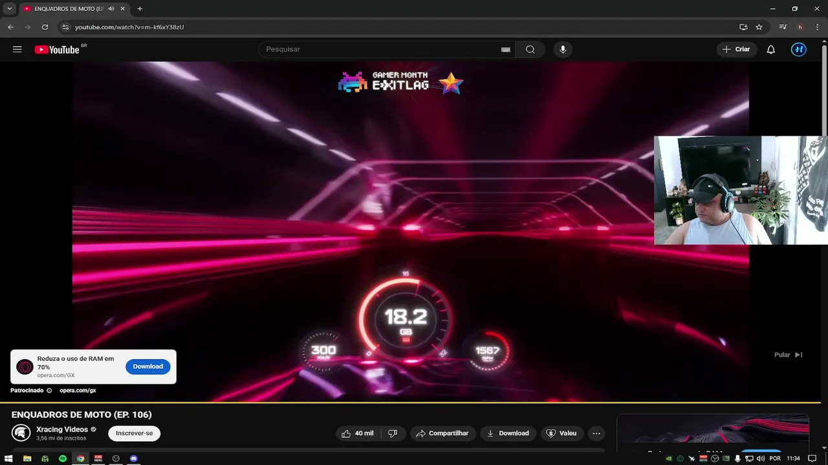Click the Inscrever-se subscribe button

coord(135,433)
